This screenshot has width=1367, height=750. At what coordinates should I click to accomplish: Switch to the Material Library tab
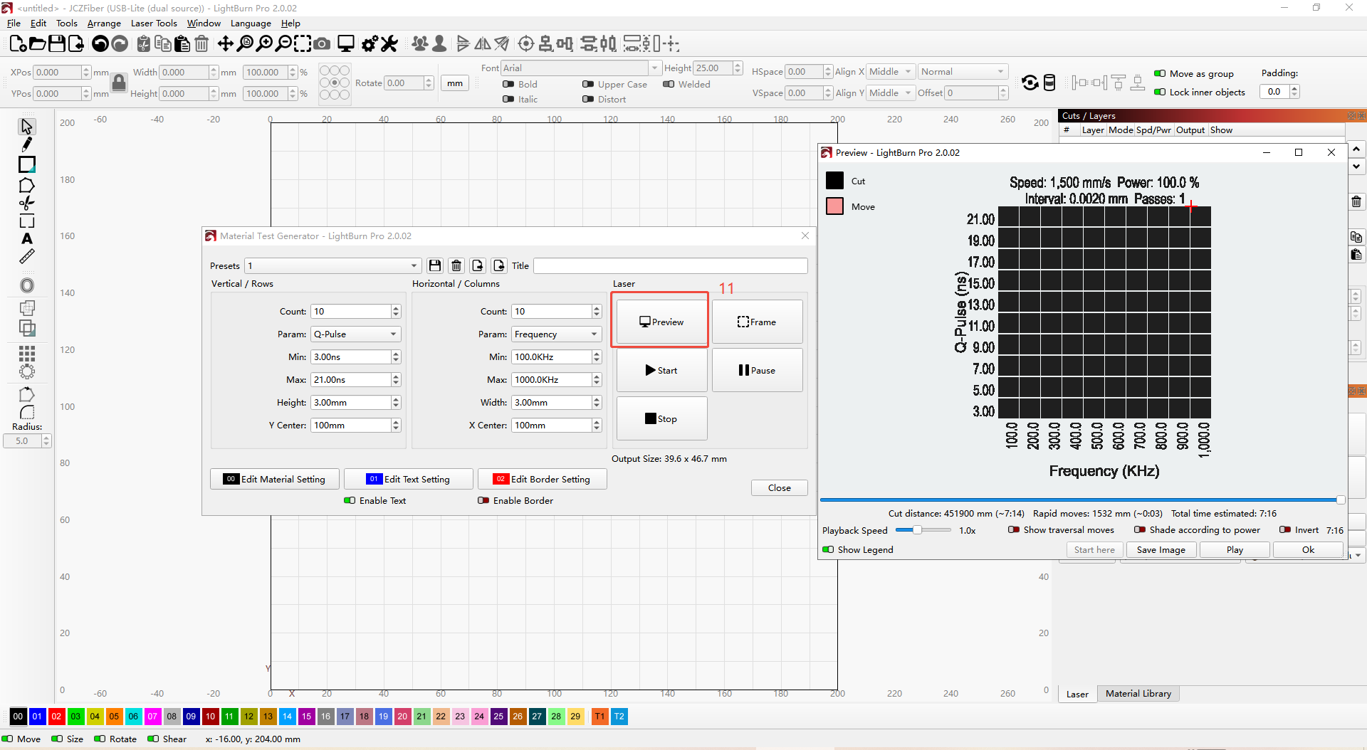pyautogui.click(x=1138, y=694)
